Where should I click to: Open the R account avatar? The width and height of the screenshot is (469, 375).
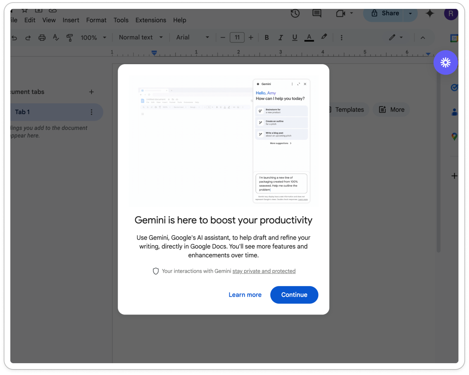[x=451, y=14]
